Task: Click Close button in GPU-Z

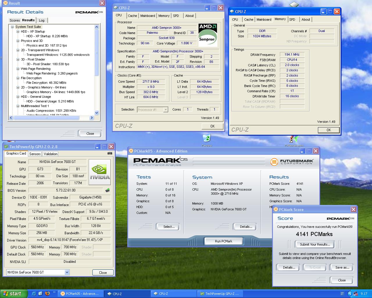Action: pos(103,273)
